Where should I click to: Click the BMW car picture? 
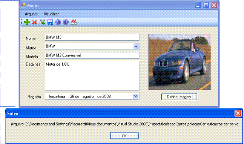tap(180, 62)
